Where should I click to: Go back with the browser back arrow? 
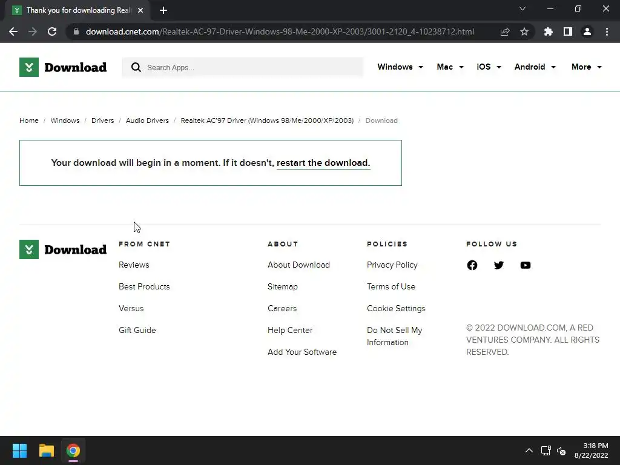[x=13, y=31]
